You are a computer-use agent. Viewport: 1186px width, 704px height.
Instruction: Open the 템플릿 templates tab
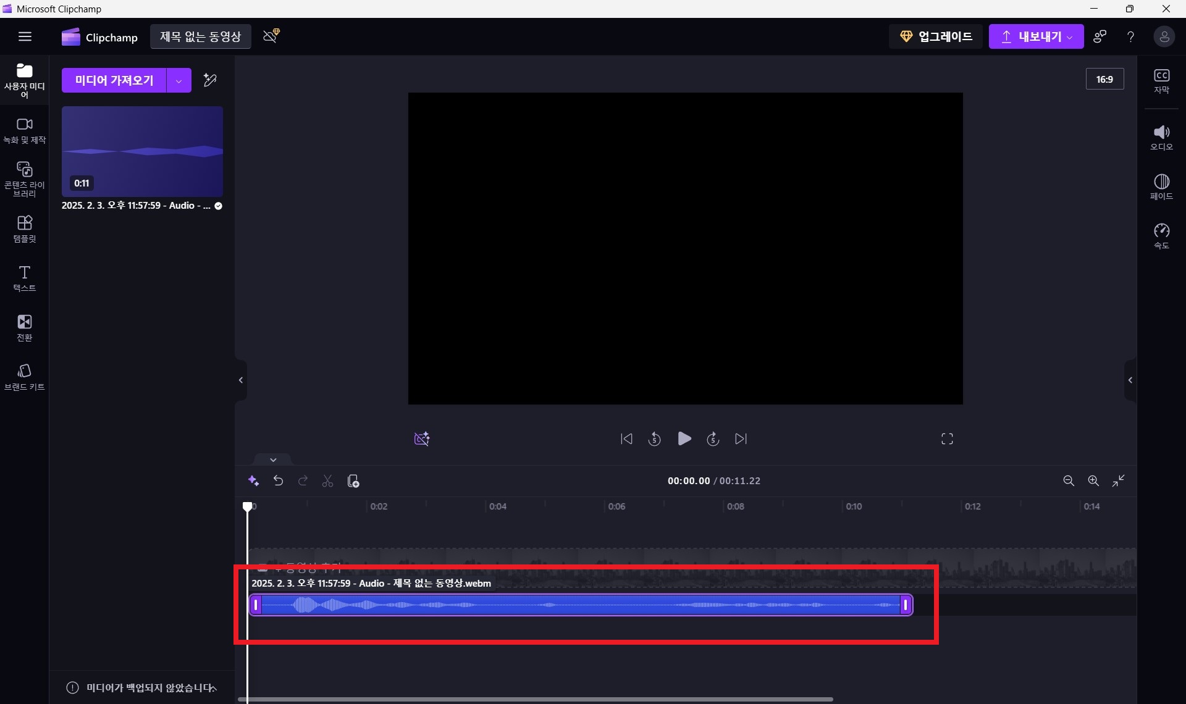(24, 229)
